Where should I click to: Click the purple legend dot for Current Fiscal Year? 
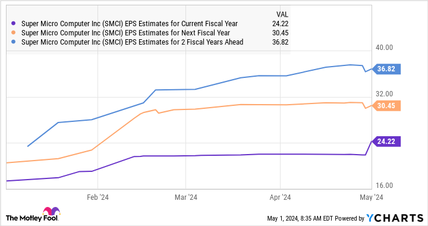click(13, 23)
